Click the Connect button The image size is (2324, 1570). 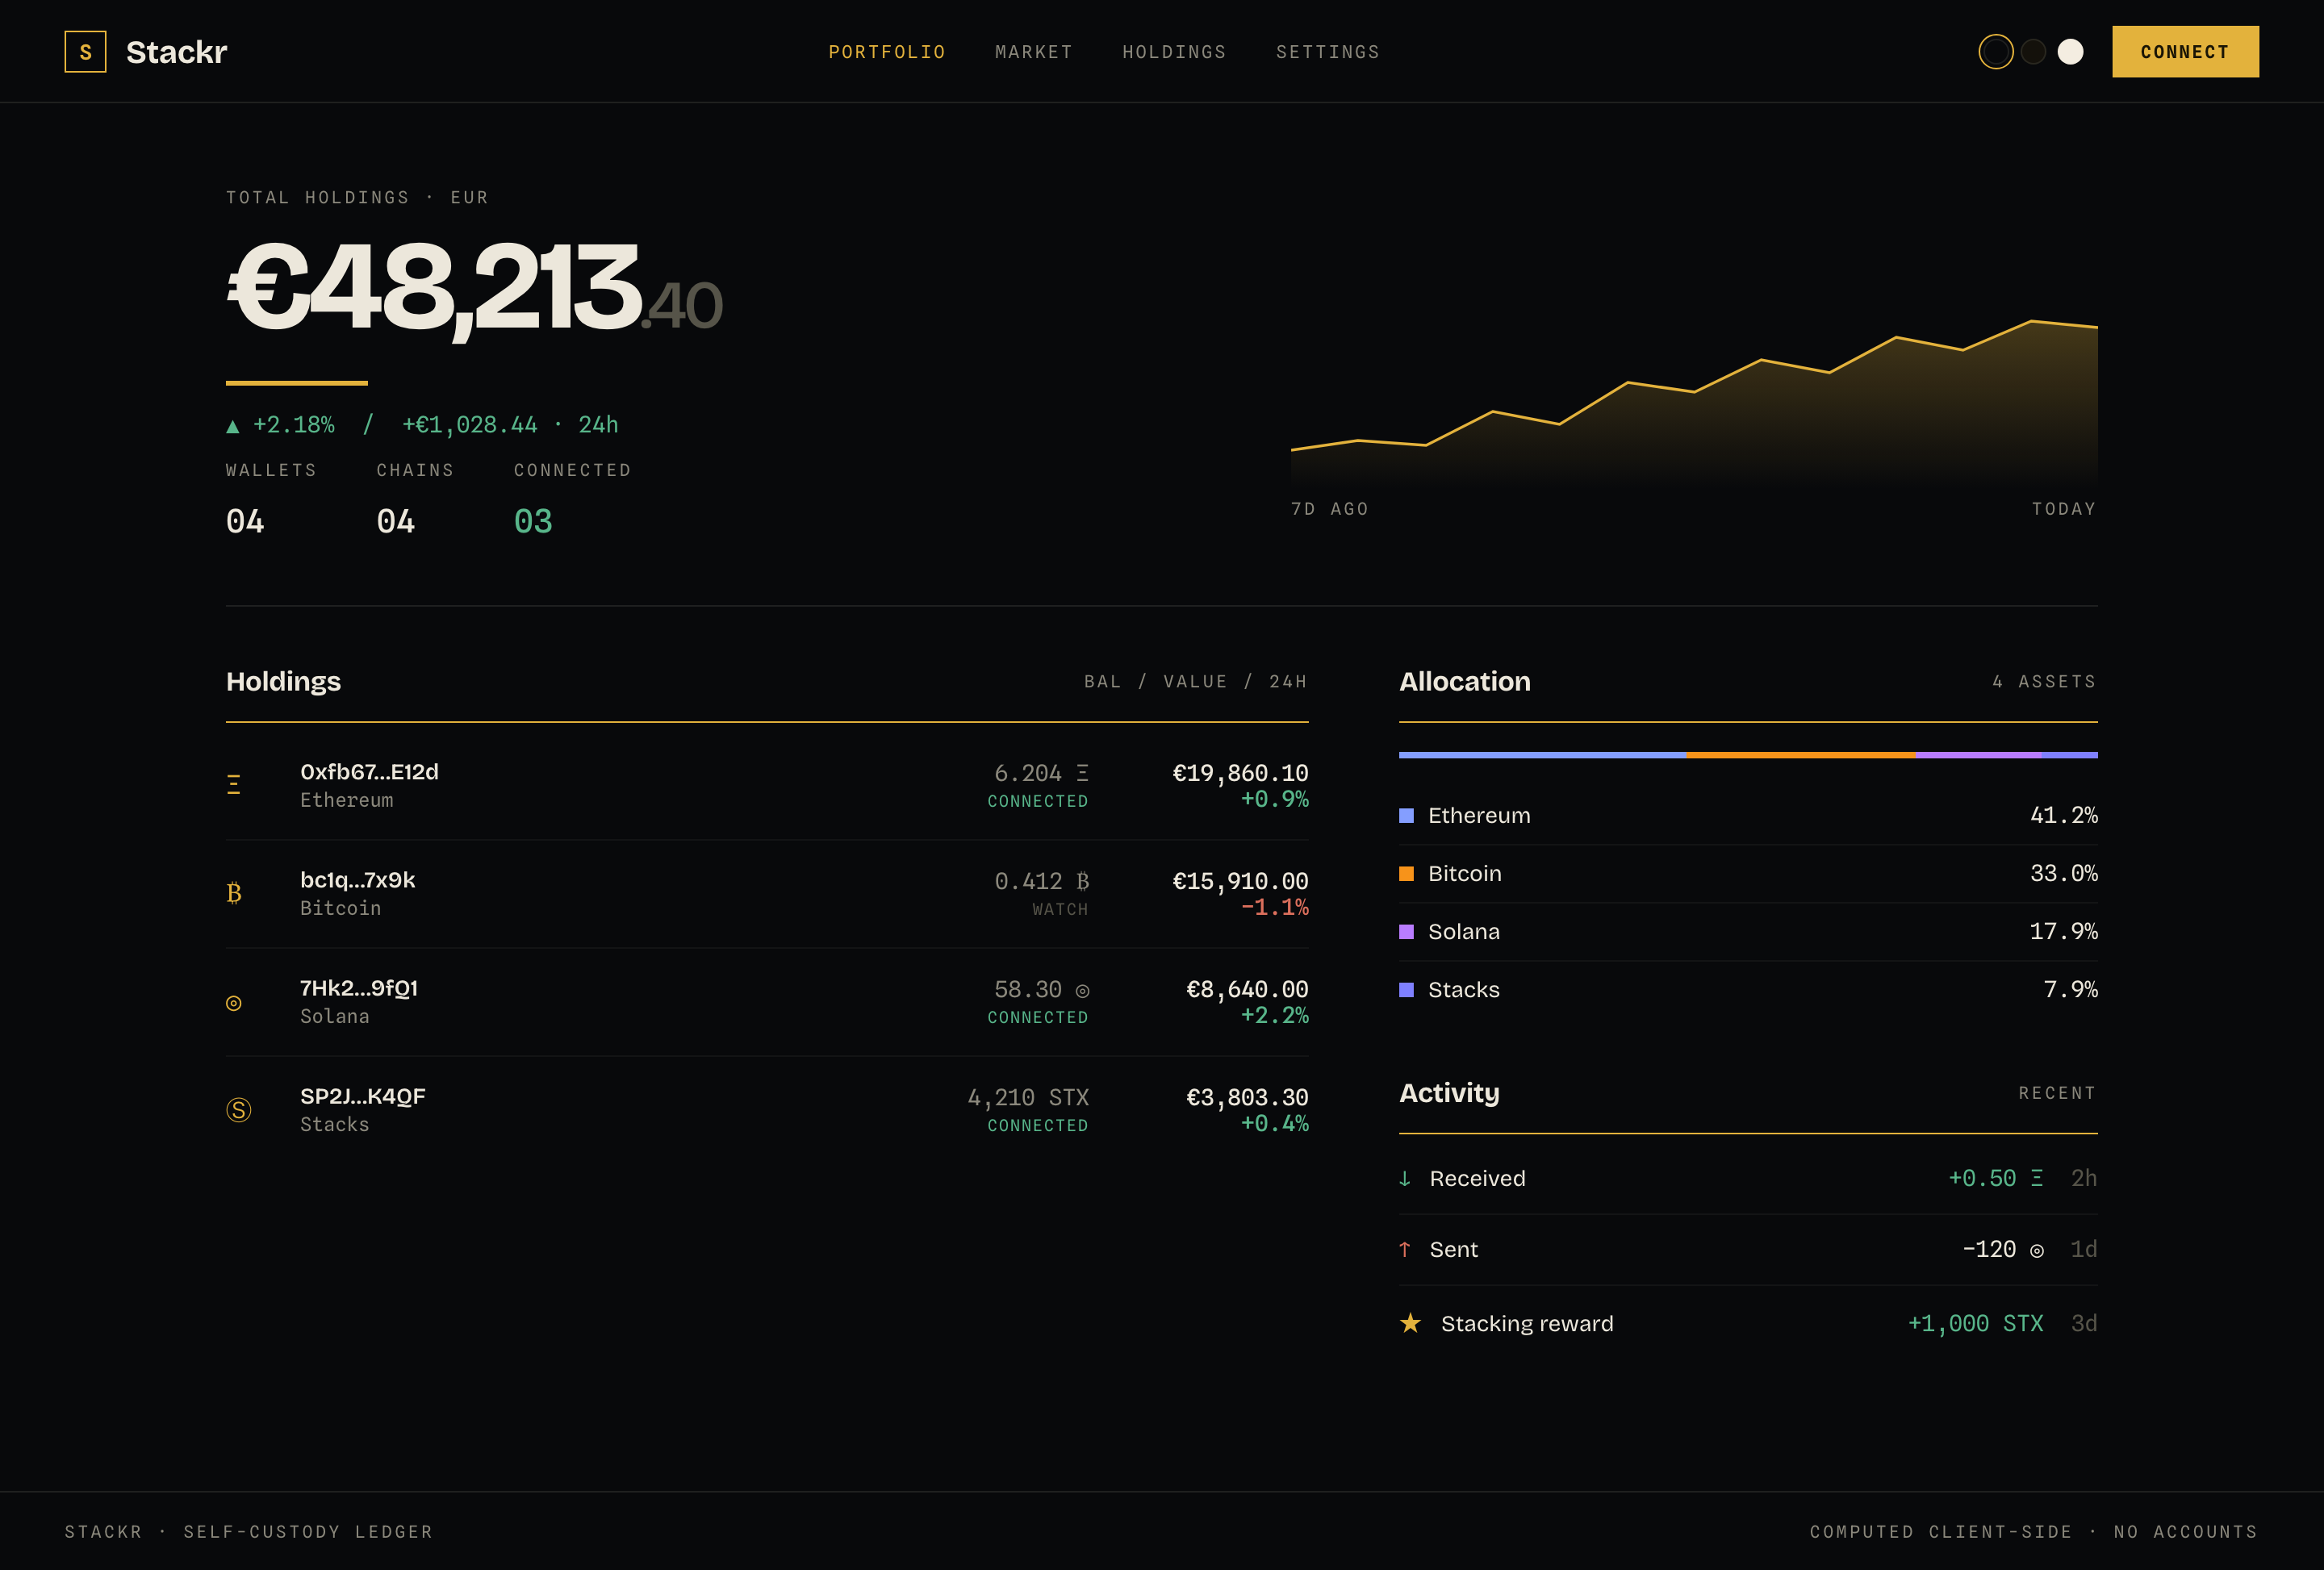coord(2185,52)
